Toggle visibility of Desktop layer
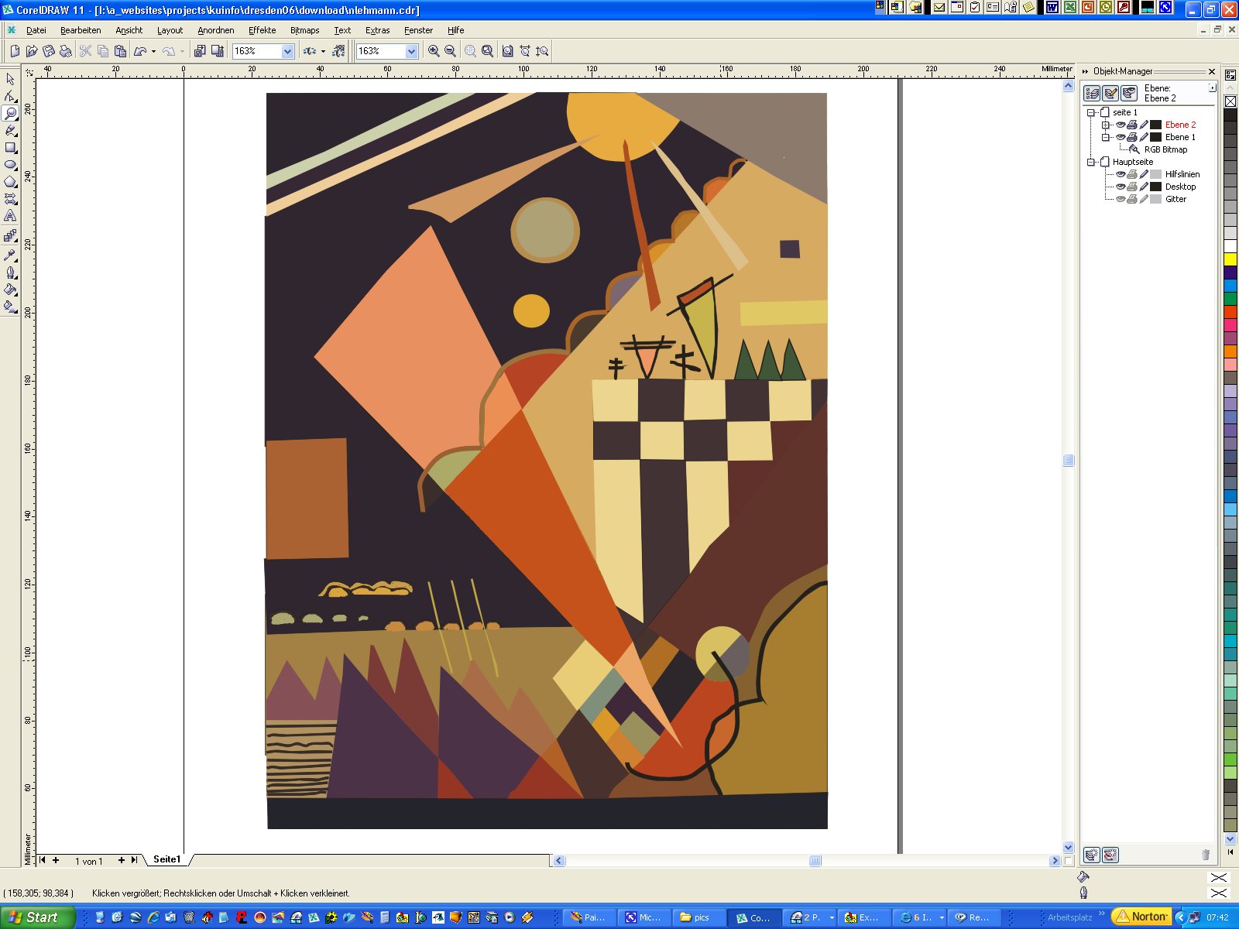The image size is (1239, 929). pyautogui.click(x=1121, y=187)
